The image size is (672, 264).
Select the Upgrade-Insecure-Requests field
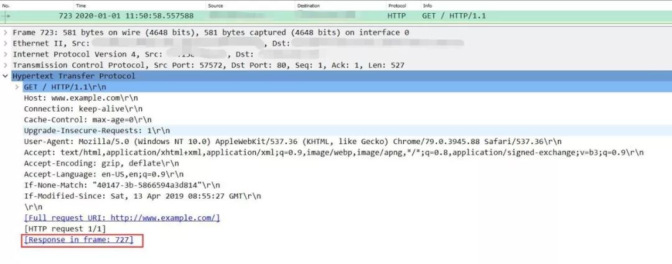97,131
